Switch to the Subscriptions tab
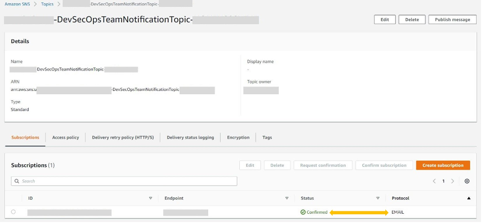This screenshot has width=482, height=223. coord(25,138)
